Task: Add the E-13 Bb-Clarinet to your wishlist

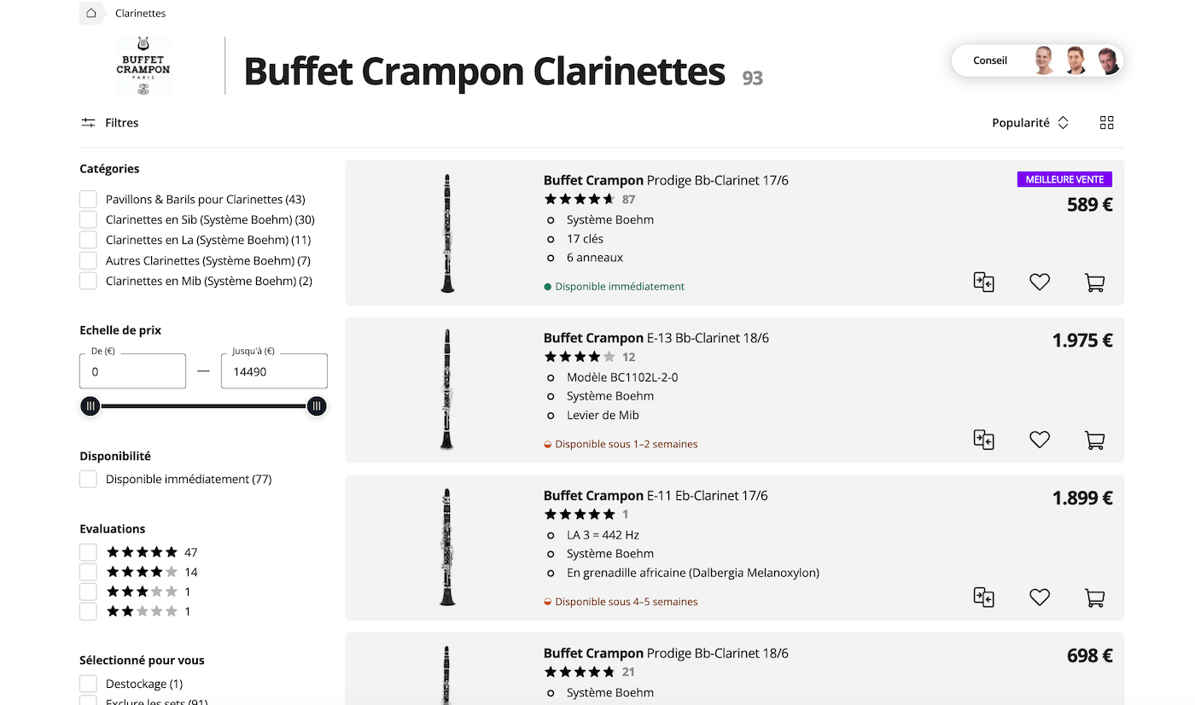Action: pyautogui.click(x=1040, y=440)
